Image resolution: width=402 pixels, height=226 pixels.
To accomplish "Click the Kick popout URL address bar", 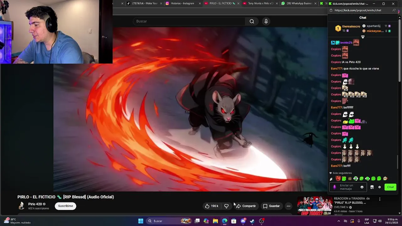I will point(358,10).
